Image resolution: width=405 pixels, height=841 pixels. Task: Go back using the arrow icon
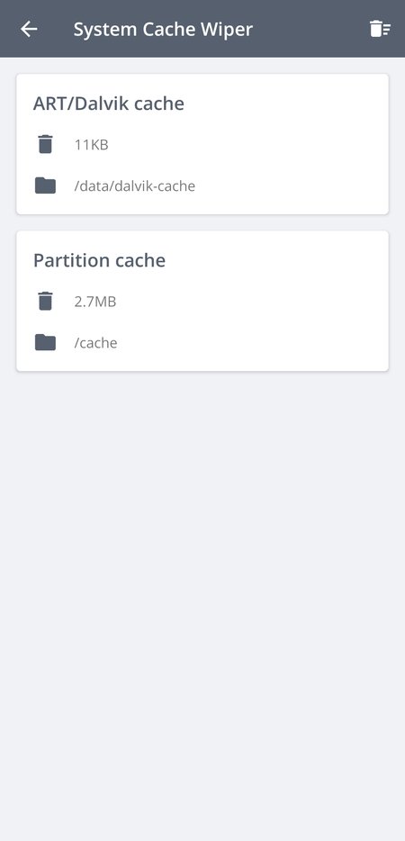[x=29, y=29]
